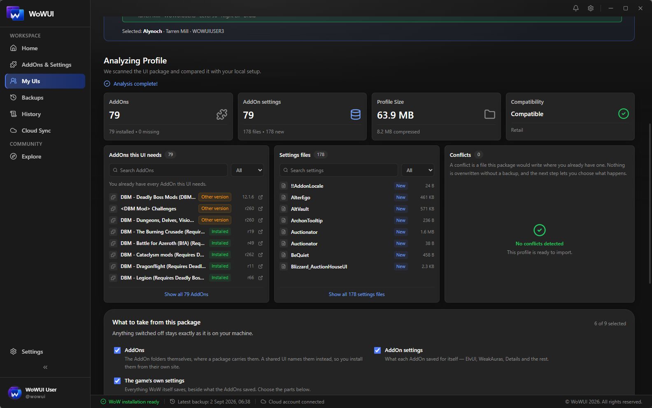Click WoW installation ready status
The width and height of the screenshot is (652, 408).
tap(130, 402)
